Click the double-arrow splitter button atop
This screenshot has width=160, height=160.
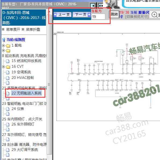101,6
